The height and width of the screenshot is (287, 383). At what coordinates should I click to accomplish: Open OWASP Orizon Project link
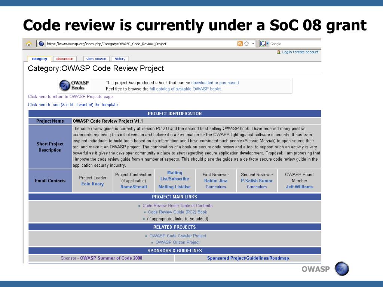[178, 242]
